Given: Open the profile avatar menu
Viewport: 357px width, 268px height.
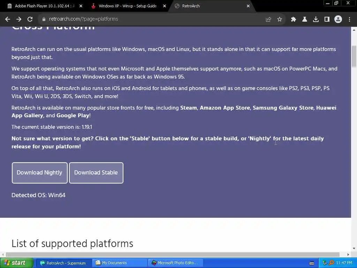Looking at the screenshot, I should 338,20.
